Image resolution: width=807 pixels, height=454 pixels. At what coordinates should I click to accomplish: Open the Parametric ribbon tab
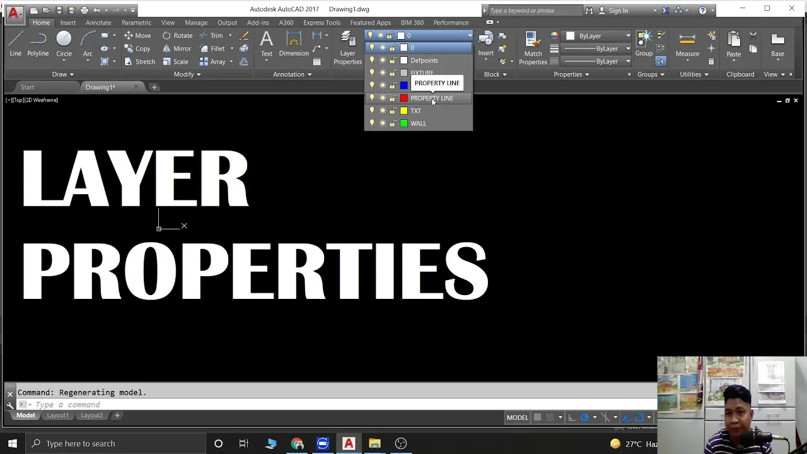point(136,23)
